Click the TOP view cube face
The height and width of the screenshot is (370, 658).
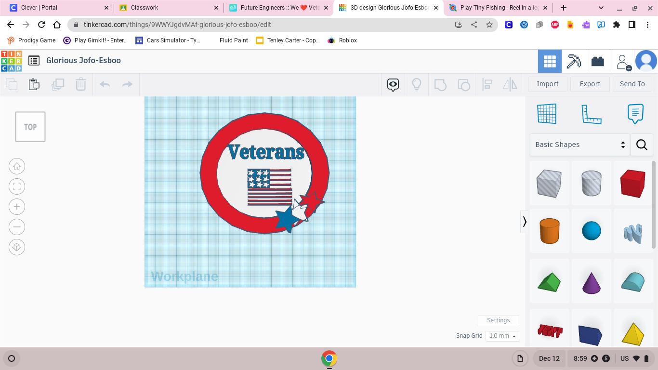point(30,127)
